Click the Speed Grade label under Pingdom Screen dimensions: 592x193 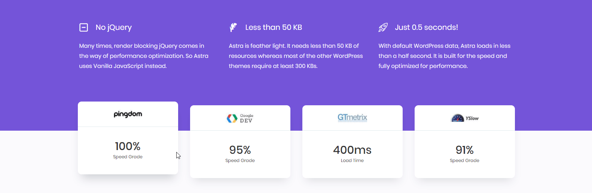[x=128, y=157]
